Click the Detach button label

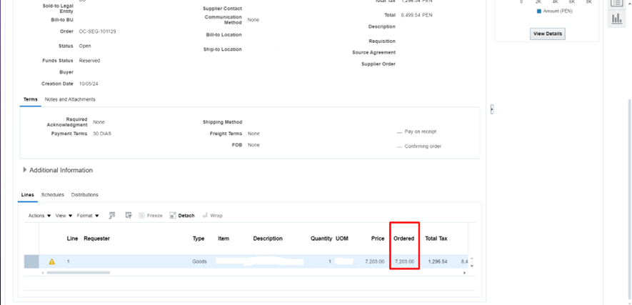[x=186, y=216]
